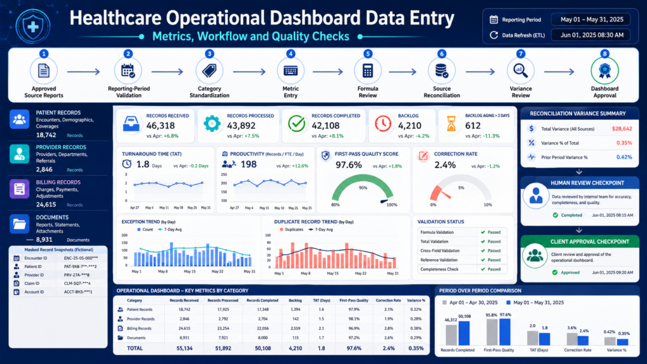The width and height of the screenshot is (647, 364).
Task: Select the Approved Source Reports document icon
Action: [44, 71]
